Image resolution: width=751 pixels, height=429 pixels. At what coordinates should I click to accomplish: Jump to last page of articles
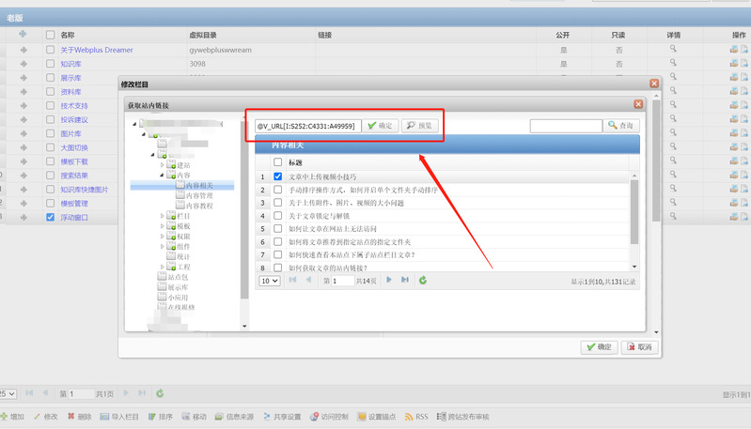405,281
